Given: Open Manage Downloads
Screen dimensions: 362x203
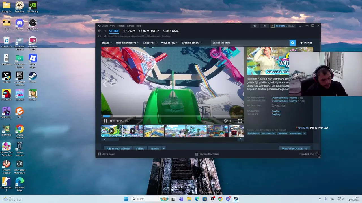Looking at the screenshot, I should (207, 154).
